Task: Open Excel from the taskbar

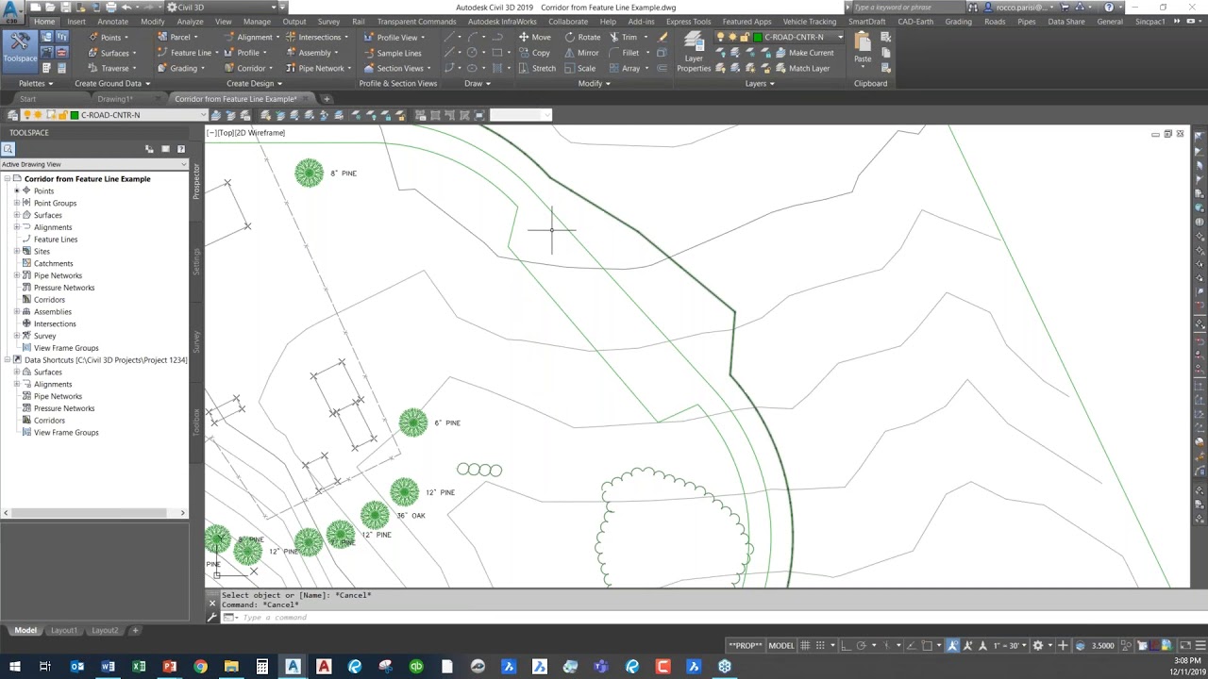Action: pos(139,667)
